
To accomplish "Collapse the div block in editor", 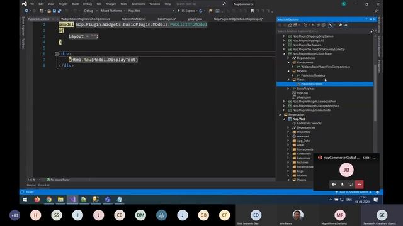I will point(57,54).
